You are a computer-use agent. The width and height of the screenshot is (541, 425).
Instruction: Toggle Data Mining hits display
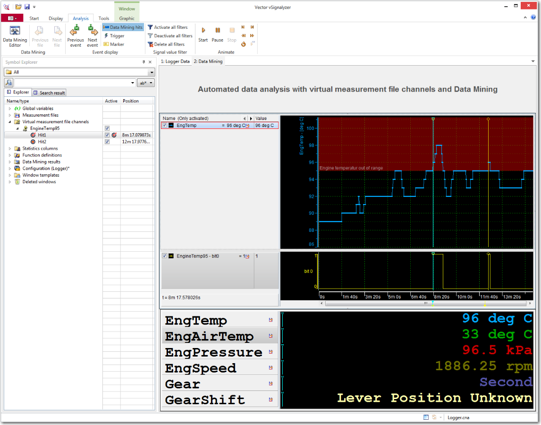click(123, 27)
